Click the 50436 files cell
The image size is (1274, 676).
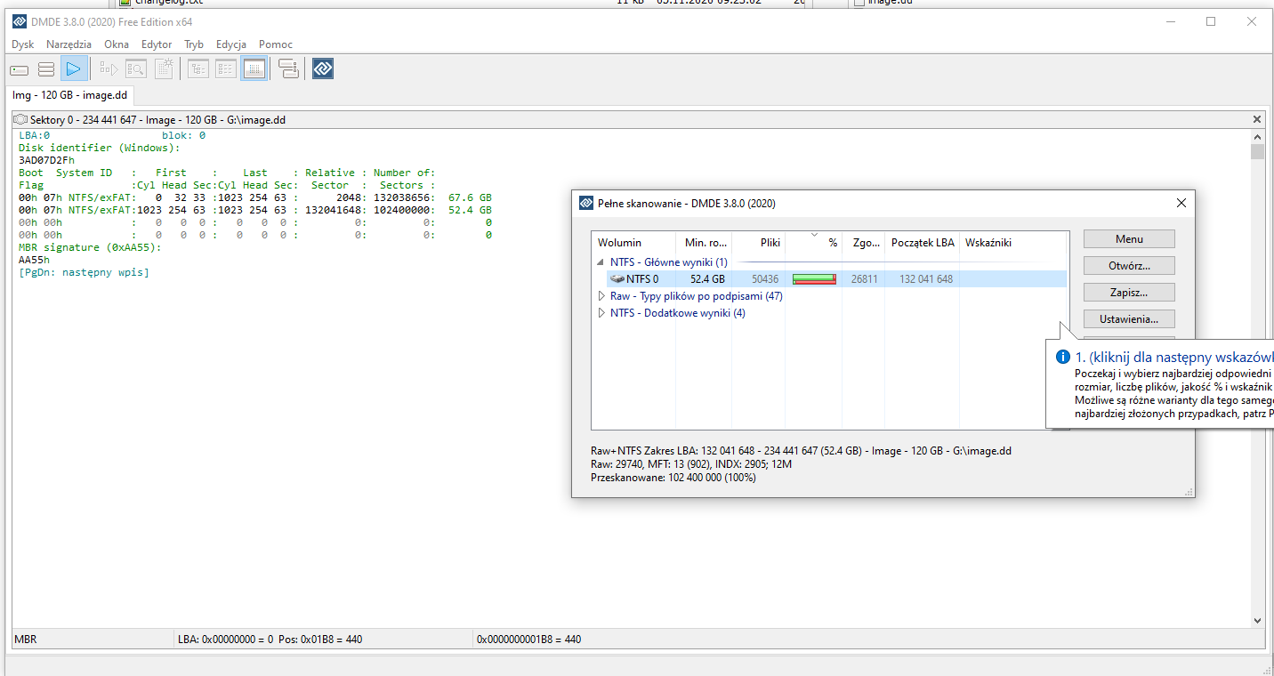765,279
